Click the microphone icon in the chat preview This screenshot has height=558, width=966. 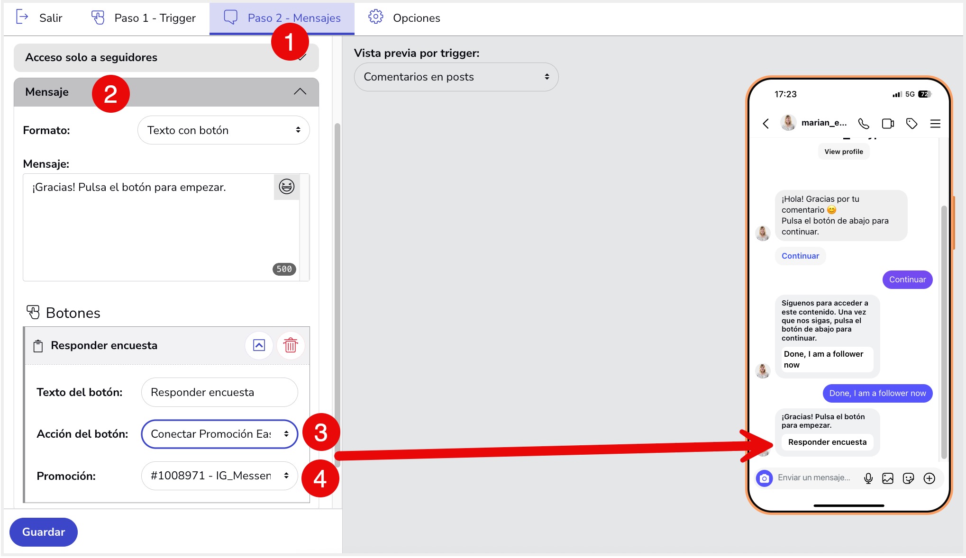(868, 478)
